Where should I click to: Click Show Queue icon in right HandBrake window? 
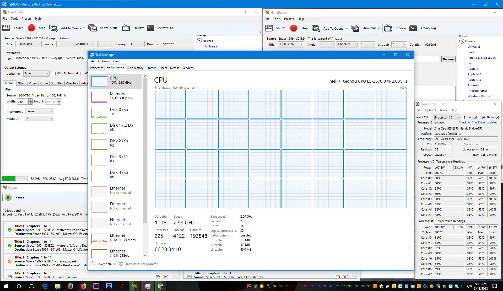pyautogui.click(x=355, y=28)
